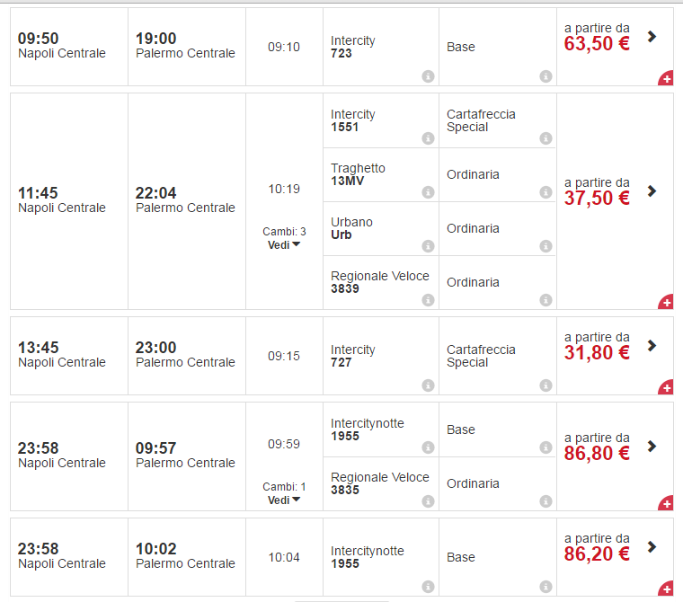Open details arrow beside 63,50 € price
This screenshot has width=683, height=602.
tap(652, 37)
